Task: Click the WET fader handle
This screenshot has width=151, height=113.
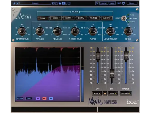Action: click(x=98, y=56)
